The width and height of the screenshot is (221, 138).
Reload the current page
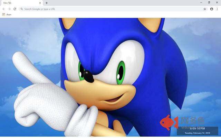(15, 9)
